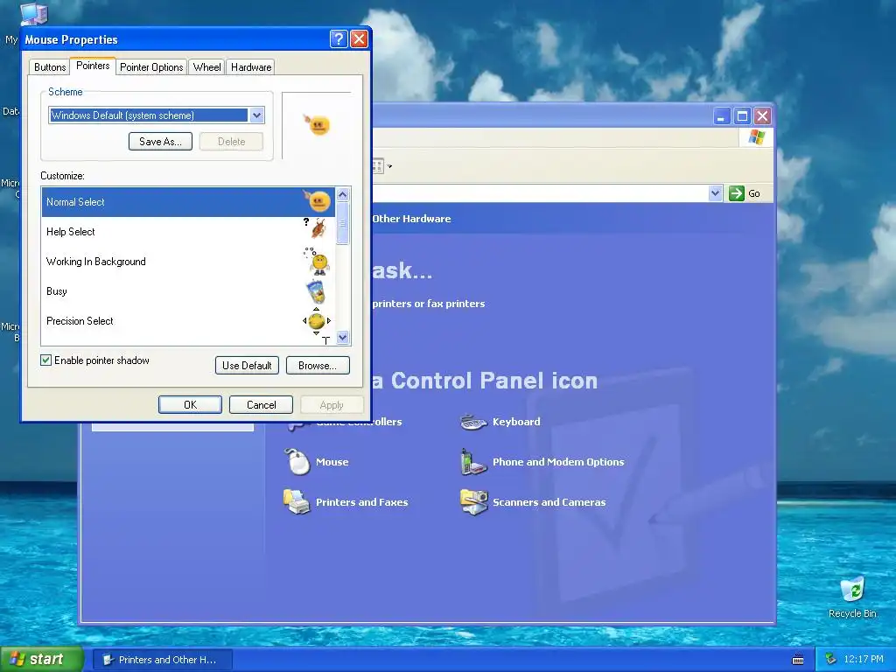Image resolution: width=896 pixels, height=672 pixels.
Task: Open the Scanners and Cameras icon
Action: click(x=473, y=501)
